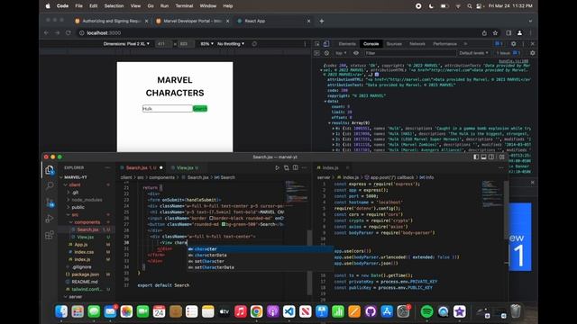Click the Open Changes icon in editor toolbar
The width and height of the screenshot is (577, 324).
(x=287, y=168)
